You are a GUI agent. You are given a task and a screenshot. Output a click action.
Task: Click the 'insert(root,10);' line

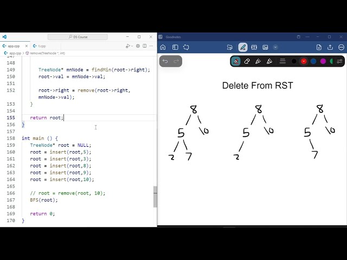pyautogui.click(x=62, y=179)
